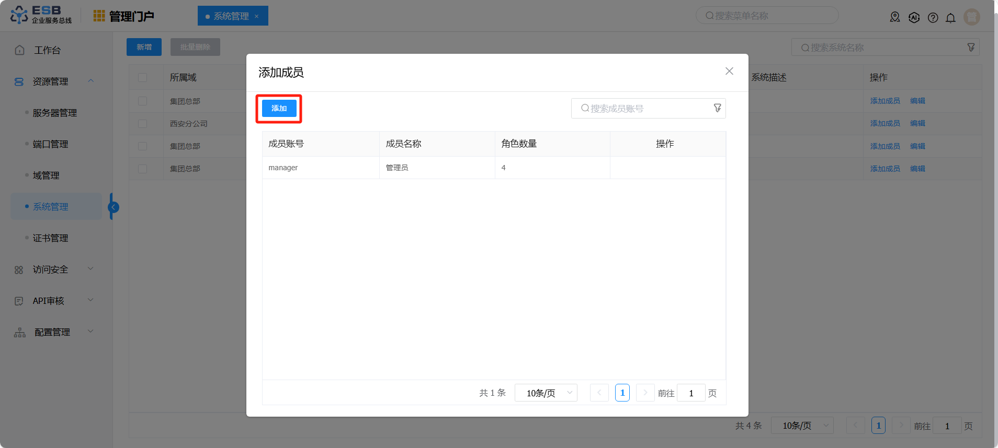The image size is (998, 448).
Task: Click the blue 添加 button
Action: point(279,109)
